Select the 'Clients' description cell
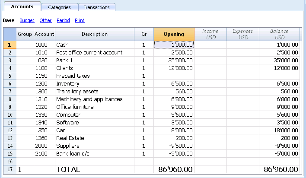 95,68
